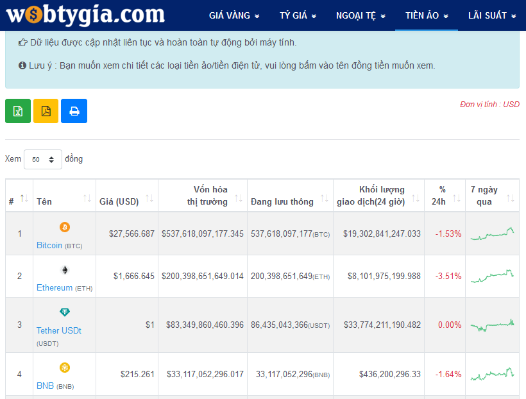The width and height of the screenshot is (526, 399).
Task: Click BNB price $215.261
Action: (137, 374)
